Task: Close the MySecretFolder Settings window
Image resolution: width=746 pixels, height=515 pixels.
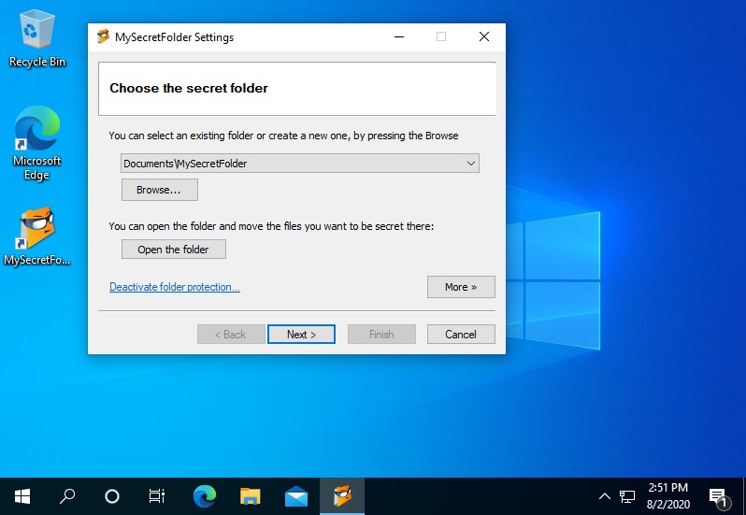Action: [x=484, y=36]
